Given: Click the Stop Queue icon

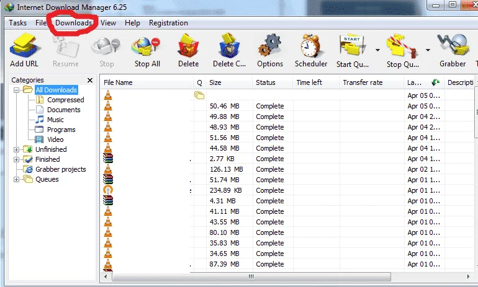Looking at the screenshot, I should (402, 46).
